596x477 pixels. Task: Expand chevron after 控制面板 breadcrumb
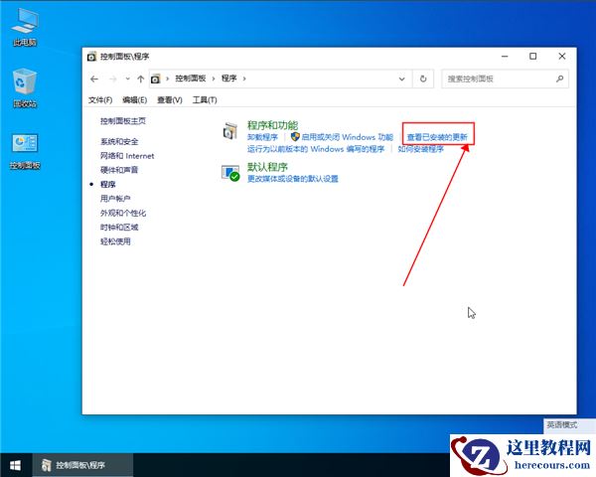pyautogui.click(x=214, y=79)
